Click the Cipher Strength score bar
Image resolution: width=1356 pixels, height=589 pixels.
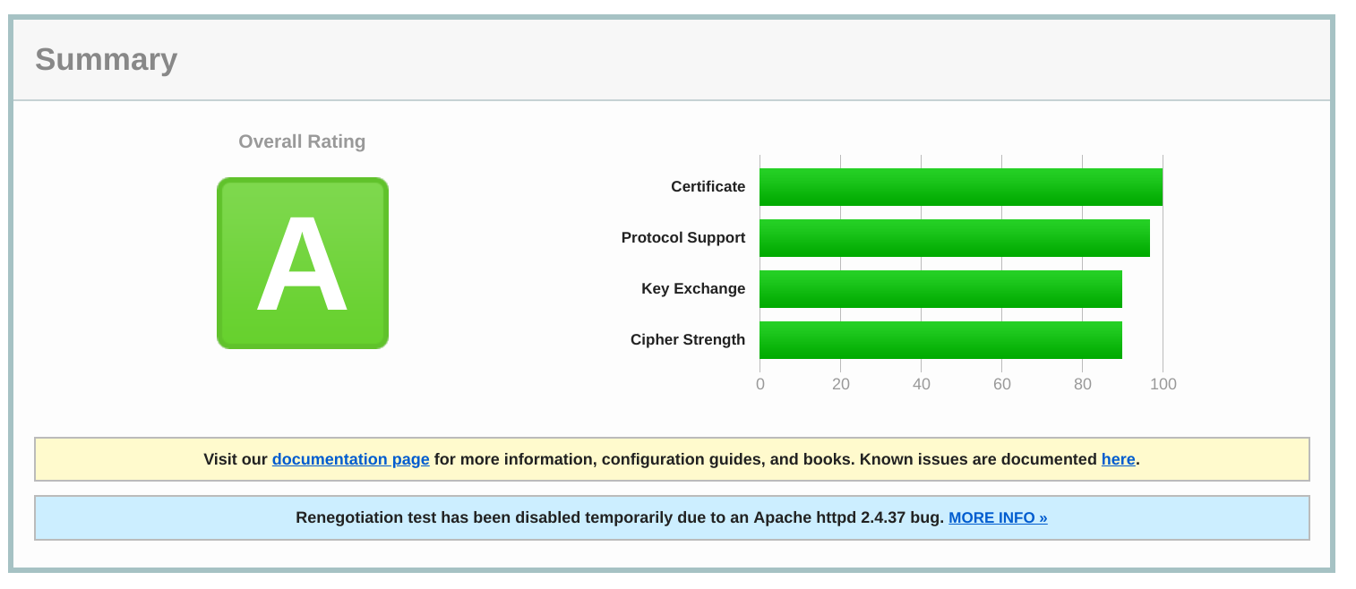pos(940,340)
